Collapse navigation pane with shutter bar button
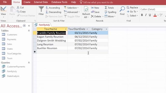Viewport: 166px width, 93px height. click(x=29, y=26)
